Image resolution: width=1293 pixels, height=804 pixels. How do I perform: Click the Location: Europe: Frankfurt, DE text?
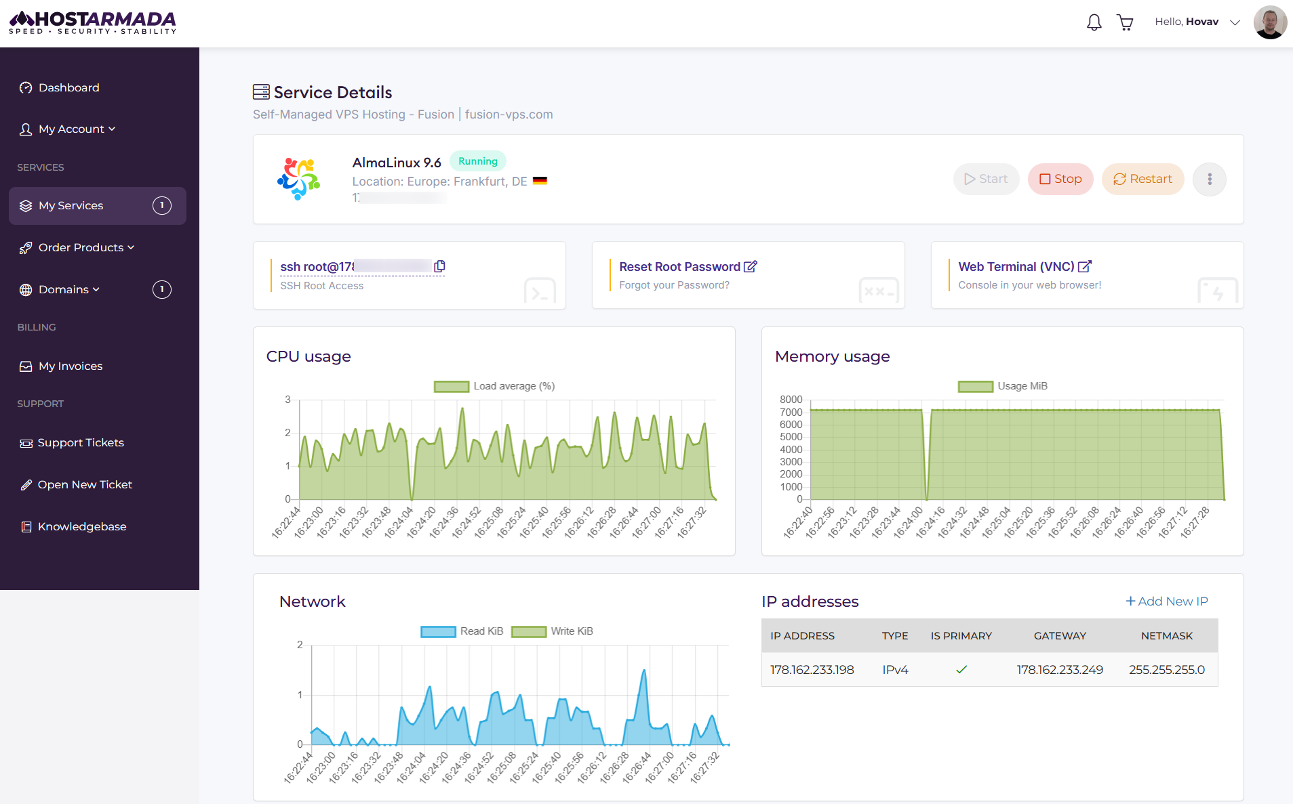[439, 182]
